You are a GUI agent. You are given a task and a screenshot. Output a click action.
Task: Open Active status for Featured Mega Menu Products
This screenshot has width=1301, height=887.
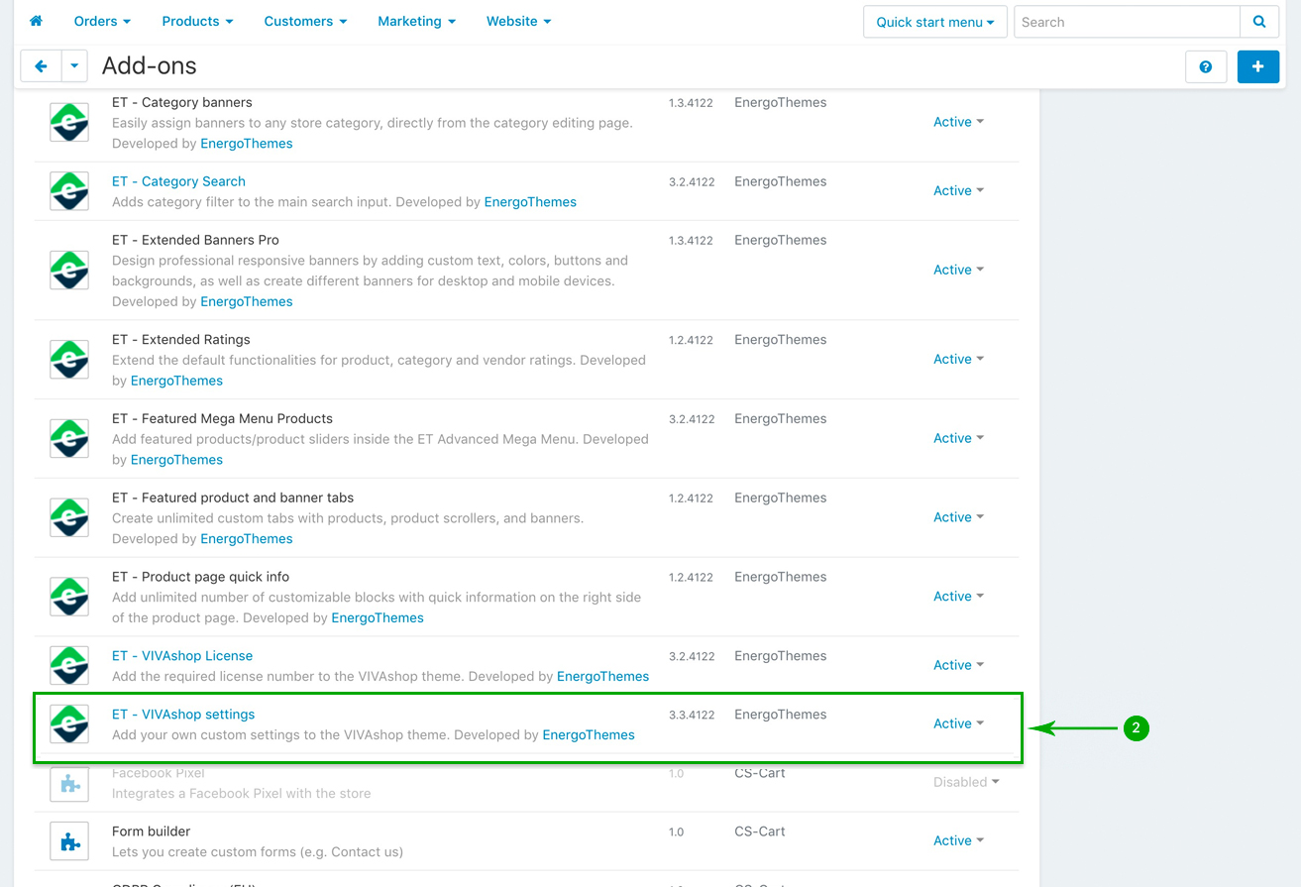pos(958,438)
